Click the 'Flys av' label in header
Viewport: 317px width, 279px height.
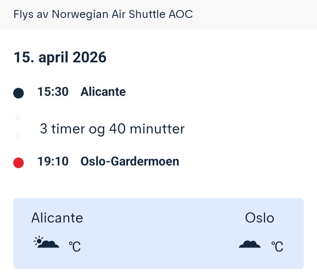click(26, 15)
